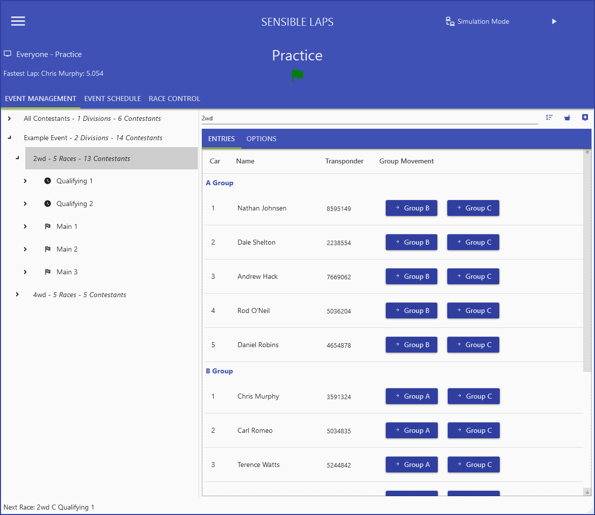Click the checkered flag icon next to Main 1

48,226
